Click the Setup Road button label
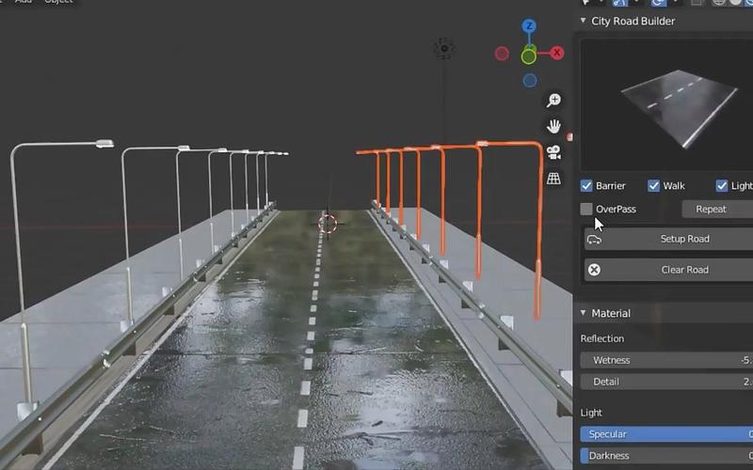The height and width of the screenshot is (470, 753). click(685, 239)
